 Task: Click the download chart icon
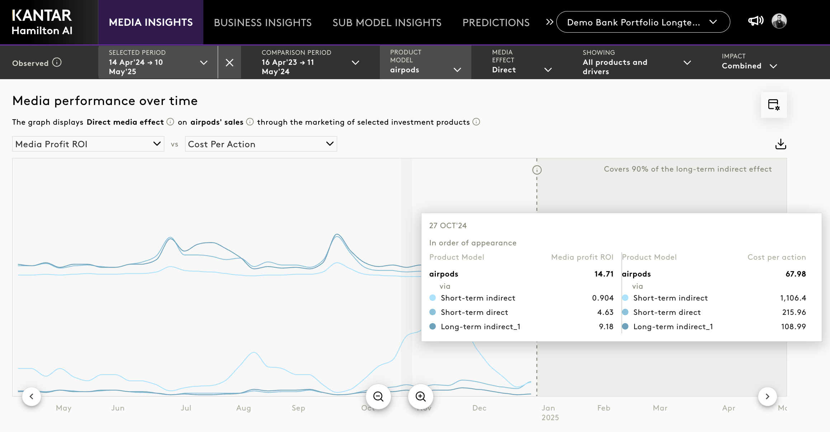click(781, 144)
